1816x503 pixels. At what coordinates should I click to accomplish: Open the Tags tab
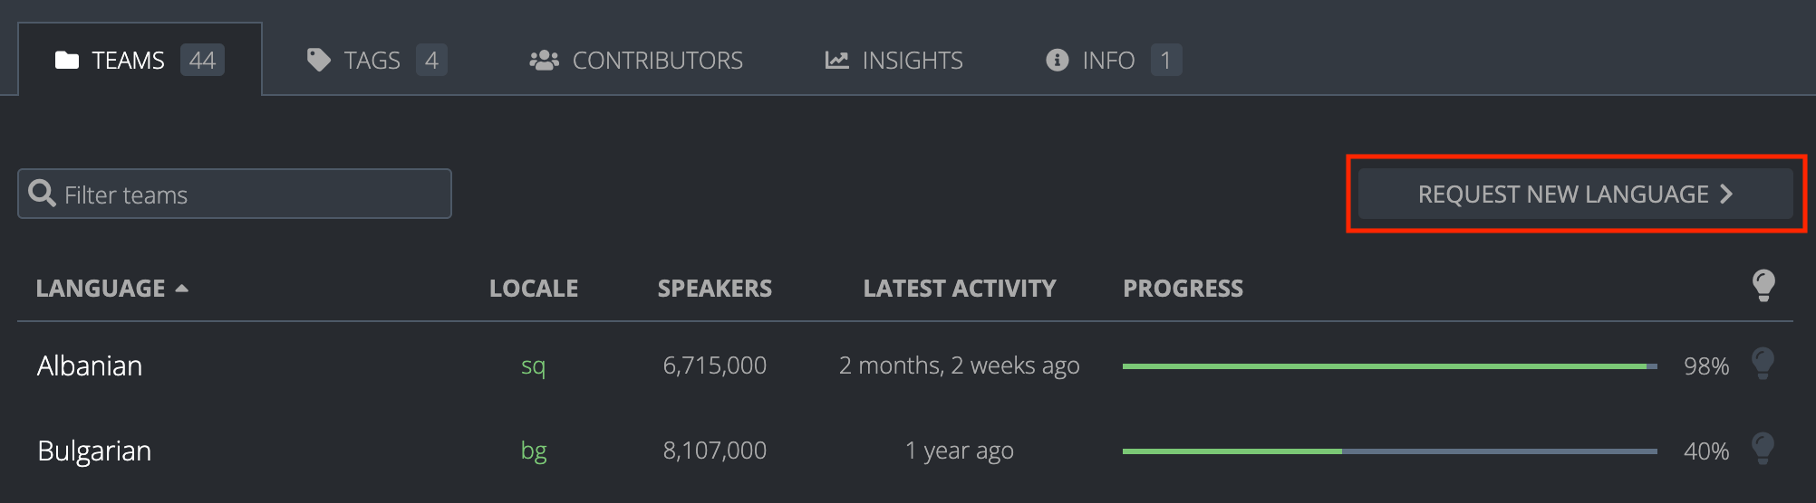point(372,61)
